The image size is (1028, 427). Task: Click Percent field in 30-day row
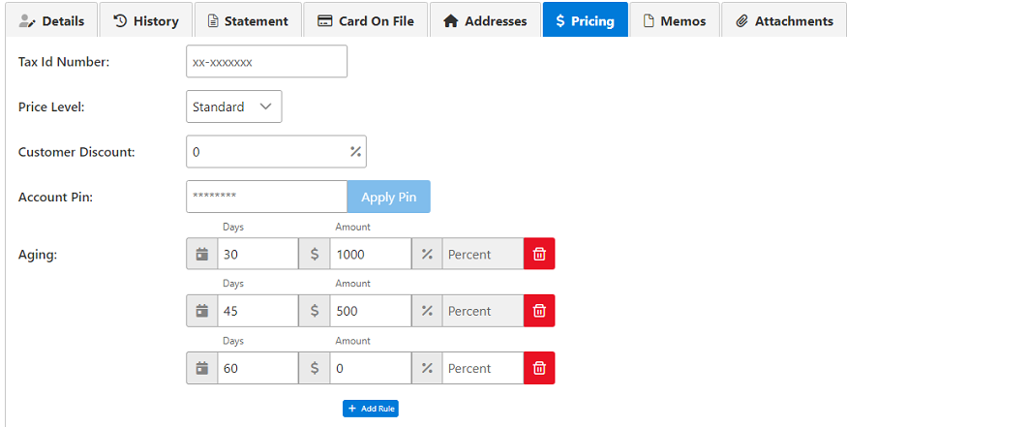coord(482,255)
